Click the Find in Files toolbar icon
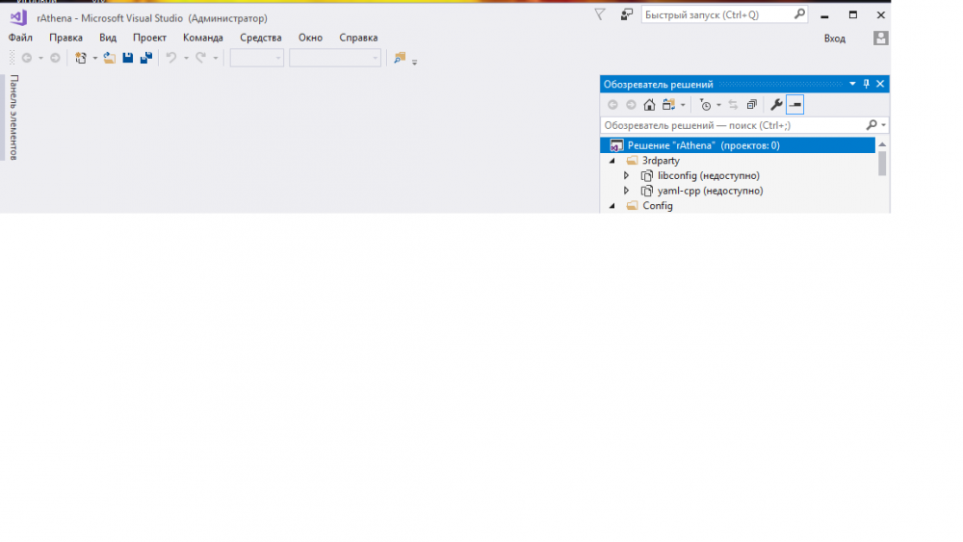This screenshot has height=542, width=963. pos(400,58)
